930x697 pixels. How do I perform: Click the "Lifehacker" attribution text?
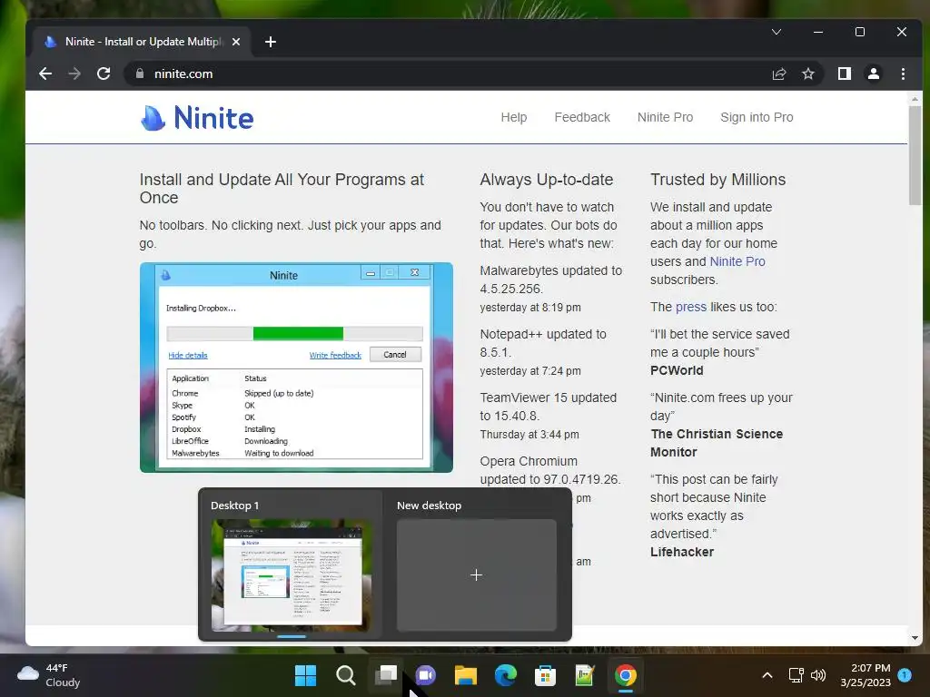click(682, 552)
